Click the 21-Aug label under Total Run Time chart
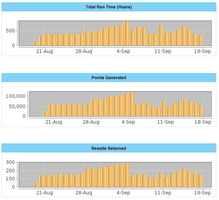The image size is (219, 200). click(x=45, y=51)
